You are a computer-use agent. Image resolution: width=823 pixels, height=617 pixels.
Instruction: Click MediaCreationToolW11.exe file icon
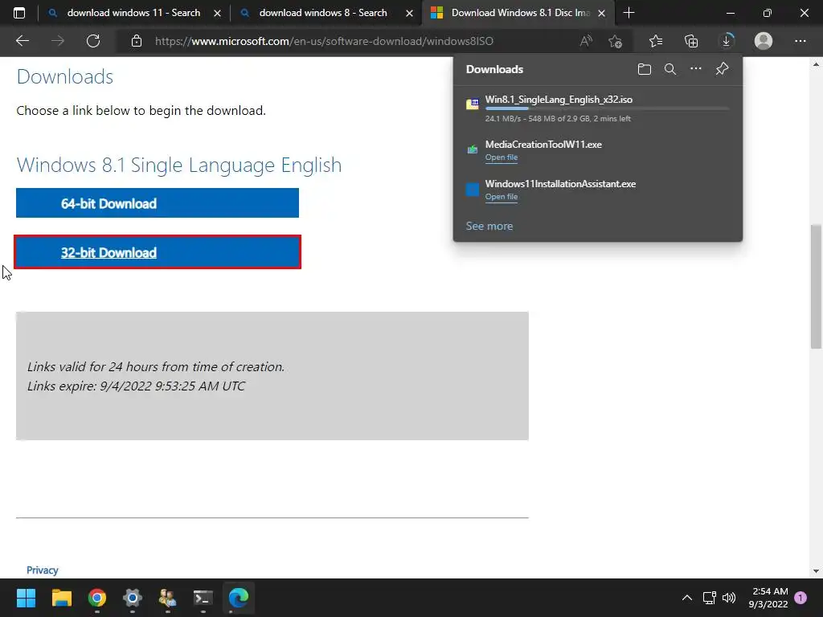(473, 149)
